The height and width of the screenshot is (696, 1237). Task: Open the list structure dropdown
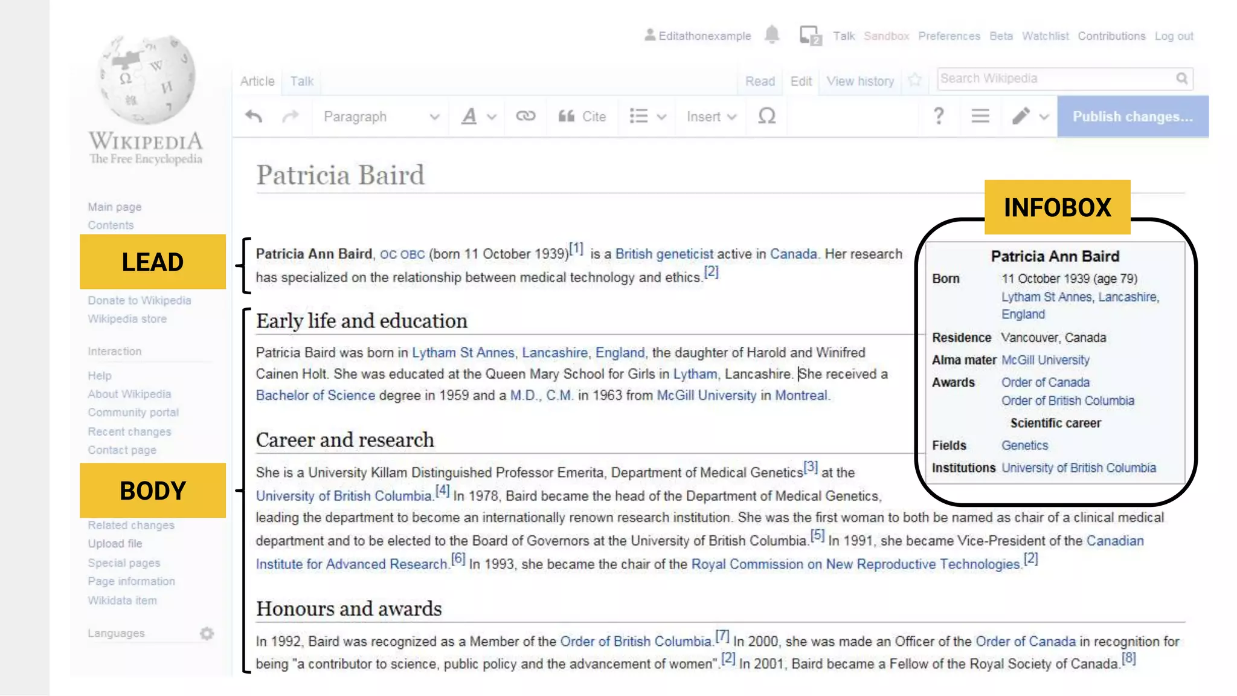click(x=647, y=117)
